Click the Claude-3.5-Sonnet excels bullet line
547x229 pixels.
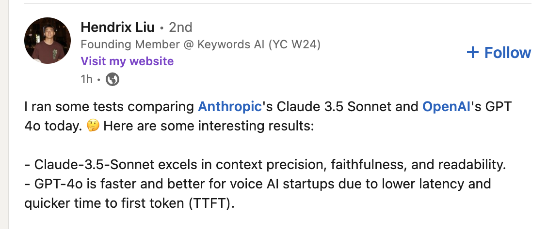click(265, 164)
